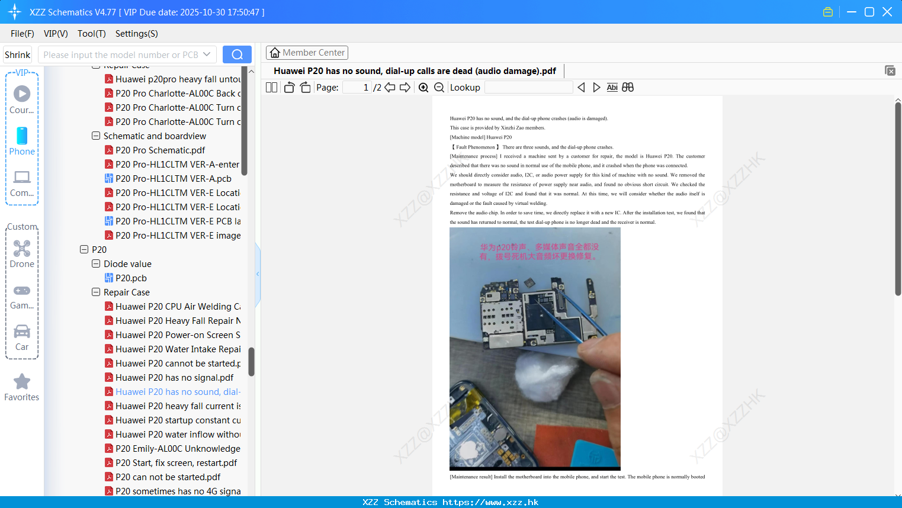The height and width of the screenshot is (508, 902).
Task: Click the blue search button
Action: pyautogui.click(x=237, y=54)
